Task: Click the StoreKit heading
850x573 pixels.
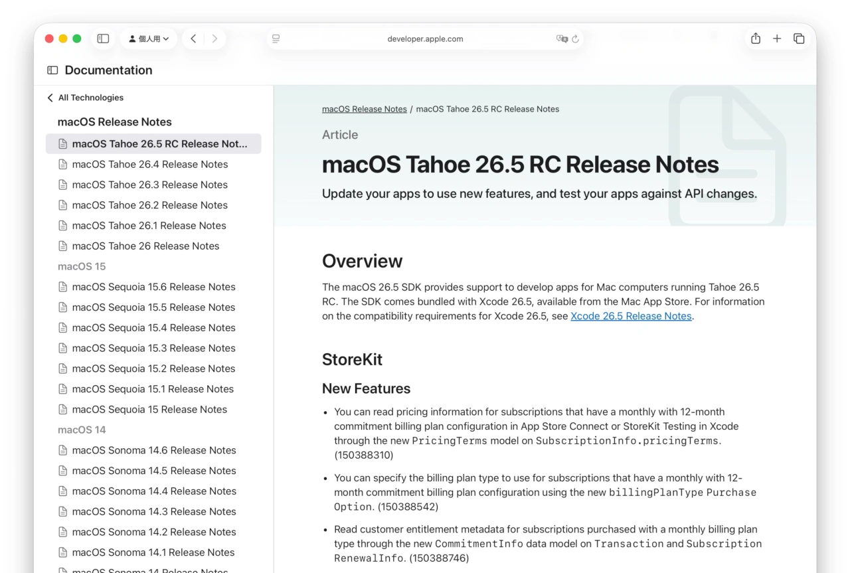Action: [x=353, y=360]
